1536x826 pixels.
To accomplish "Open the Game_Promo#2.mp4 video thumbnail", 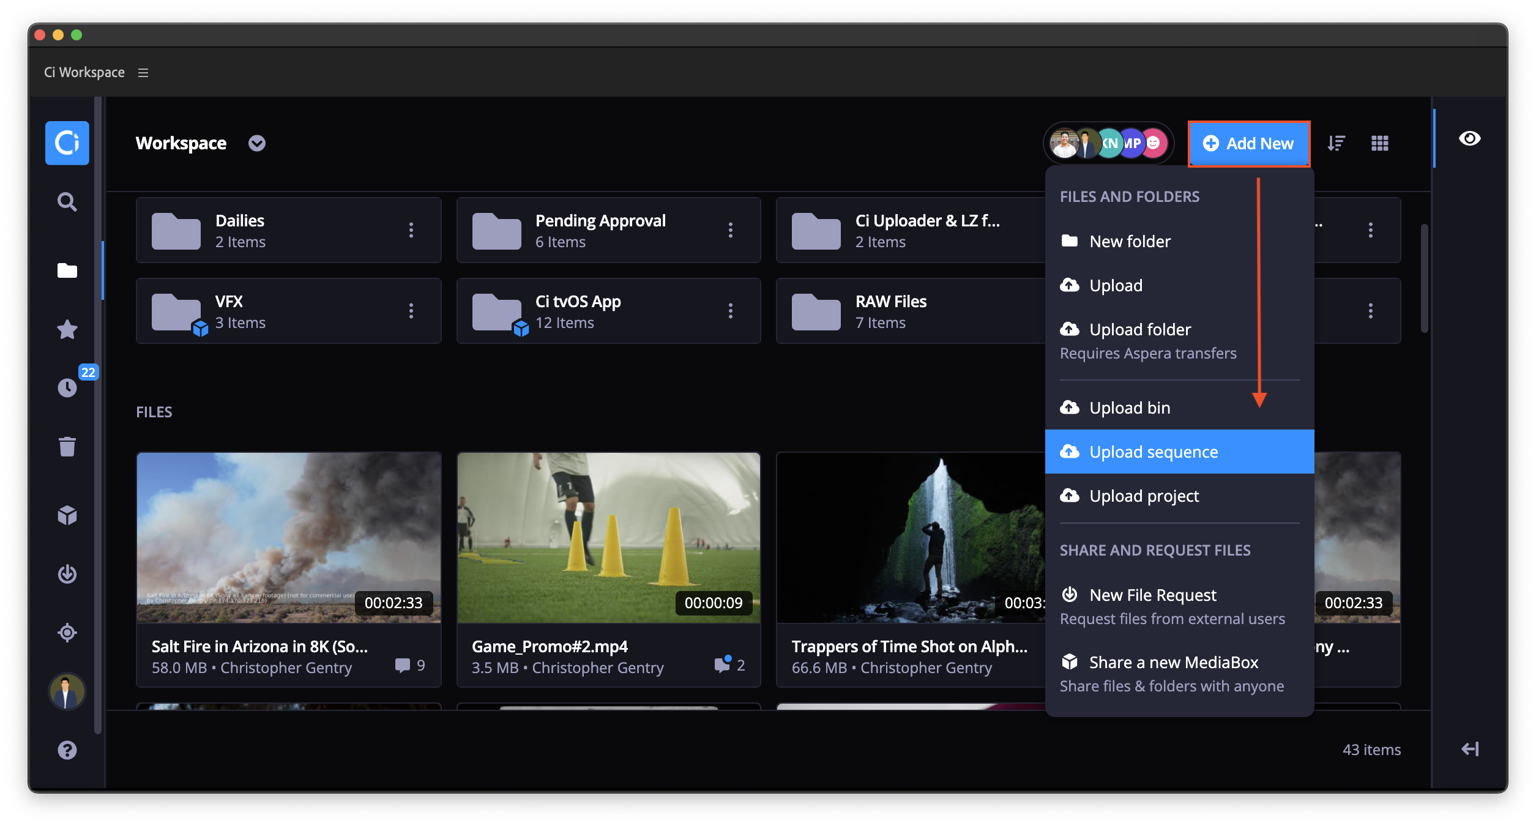I will point(608,538).
